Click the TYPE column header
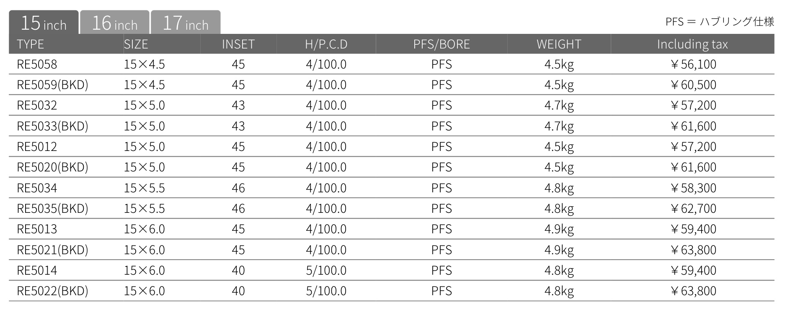The width and height of the screenshot is (785, 309). [x=31, y=44]
